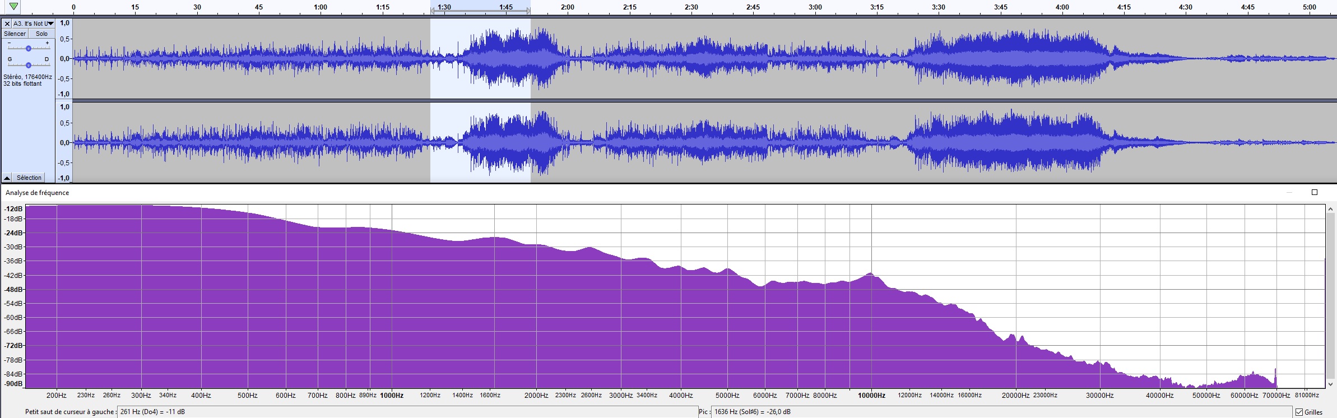
Task: Click the 1000Hz label on the frequency axis
Action: point(392,396)
